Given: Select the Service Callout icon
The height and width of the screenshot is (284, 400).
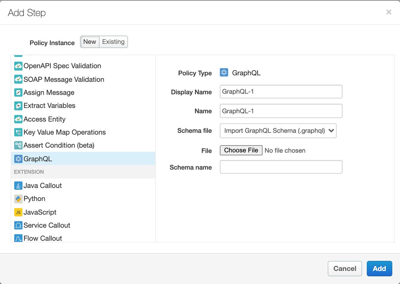Looking at the screenshot, I should (18, 225).
